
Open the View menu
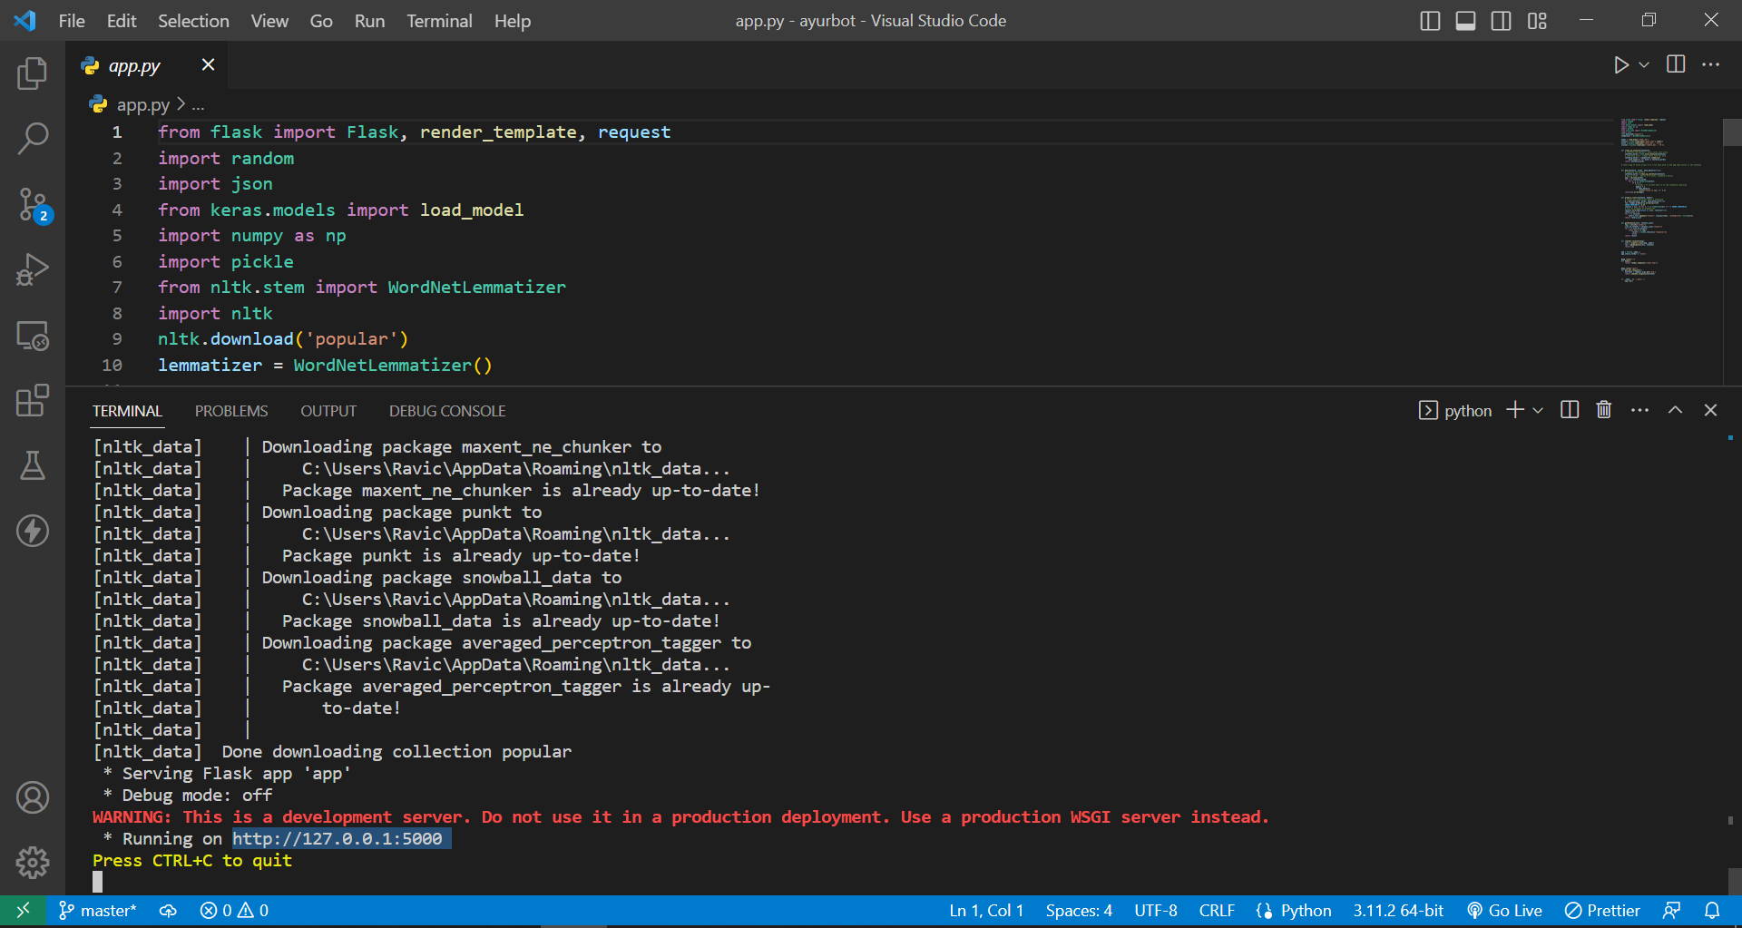(x=269, y=20)
